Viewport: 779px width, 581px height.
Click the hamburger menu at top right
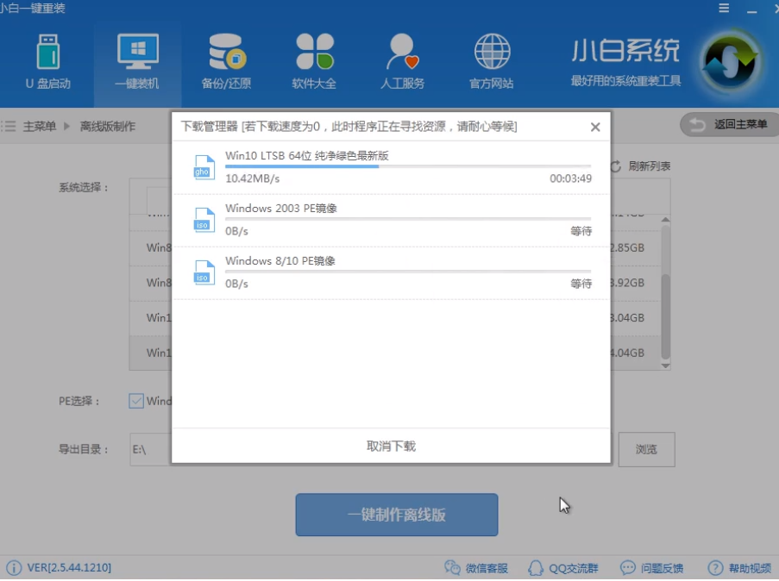click(x=722, y=8)
